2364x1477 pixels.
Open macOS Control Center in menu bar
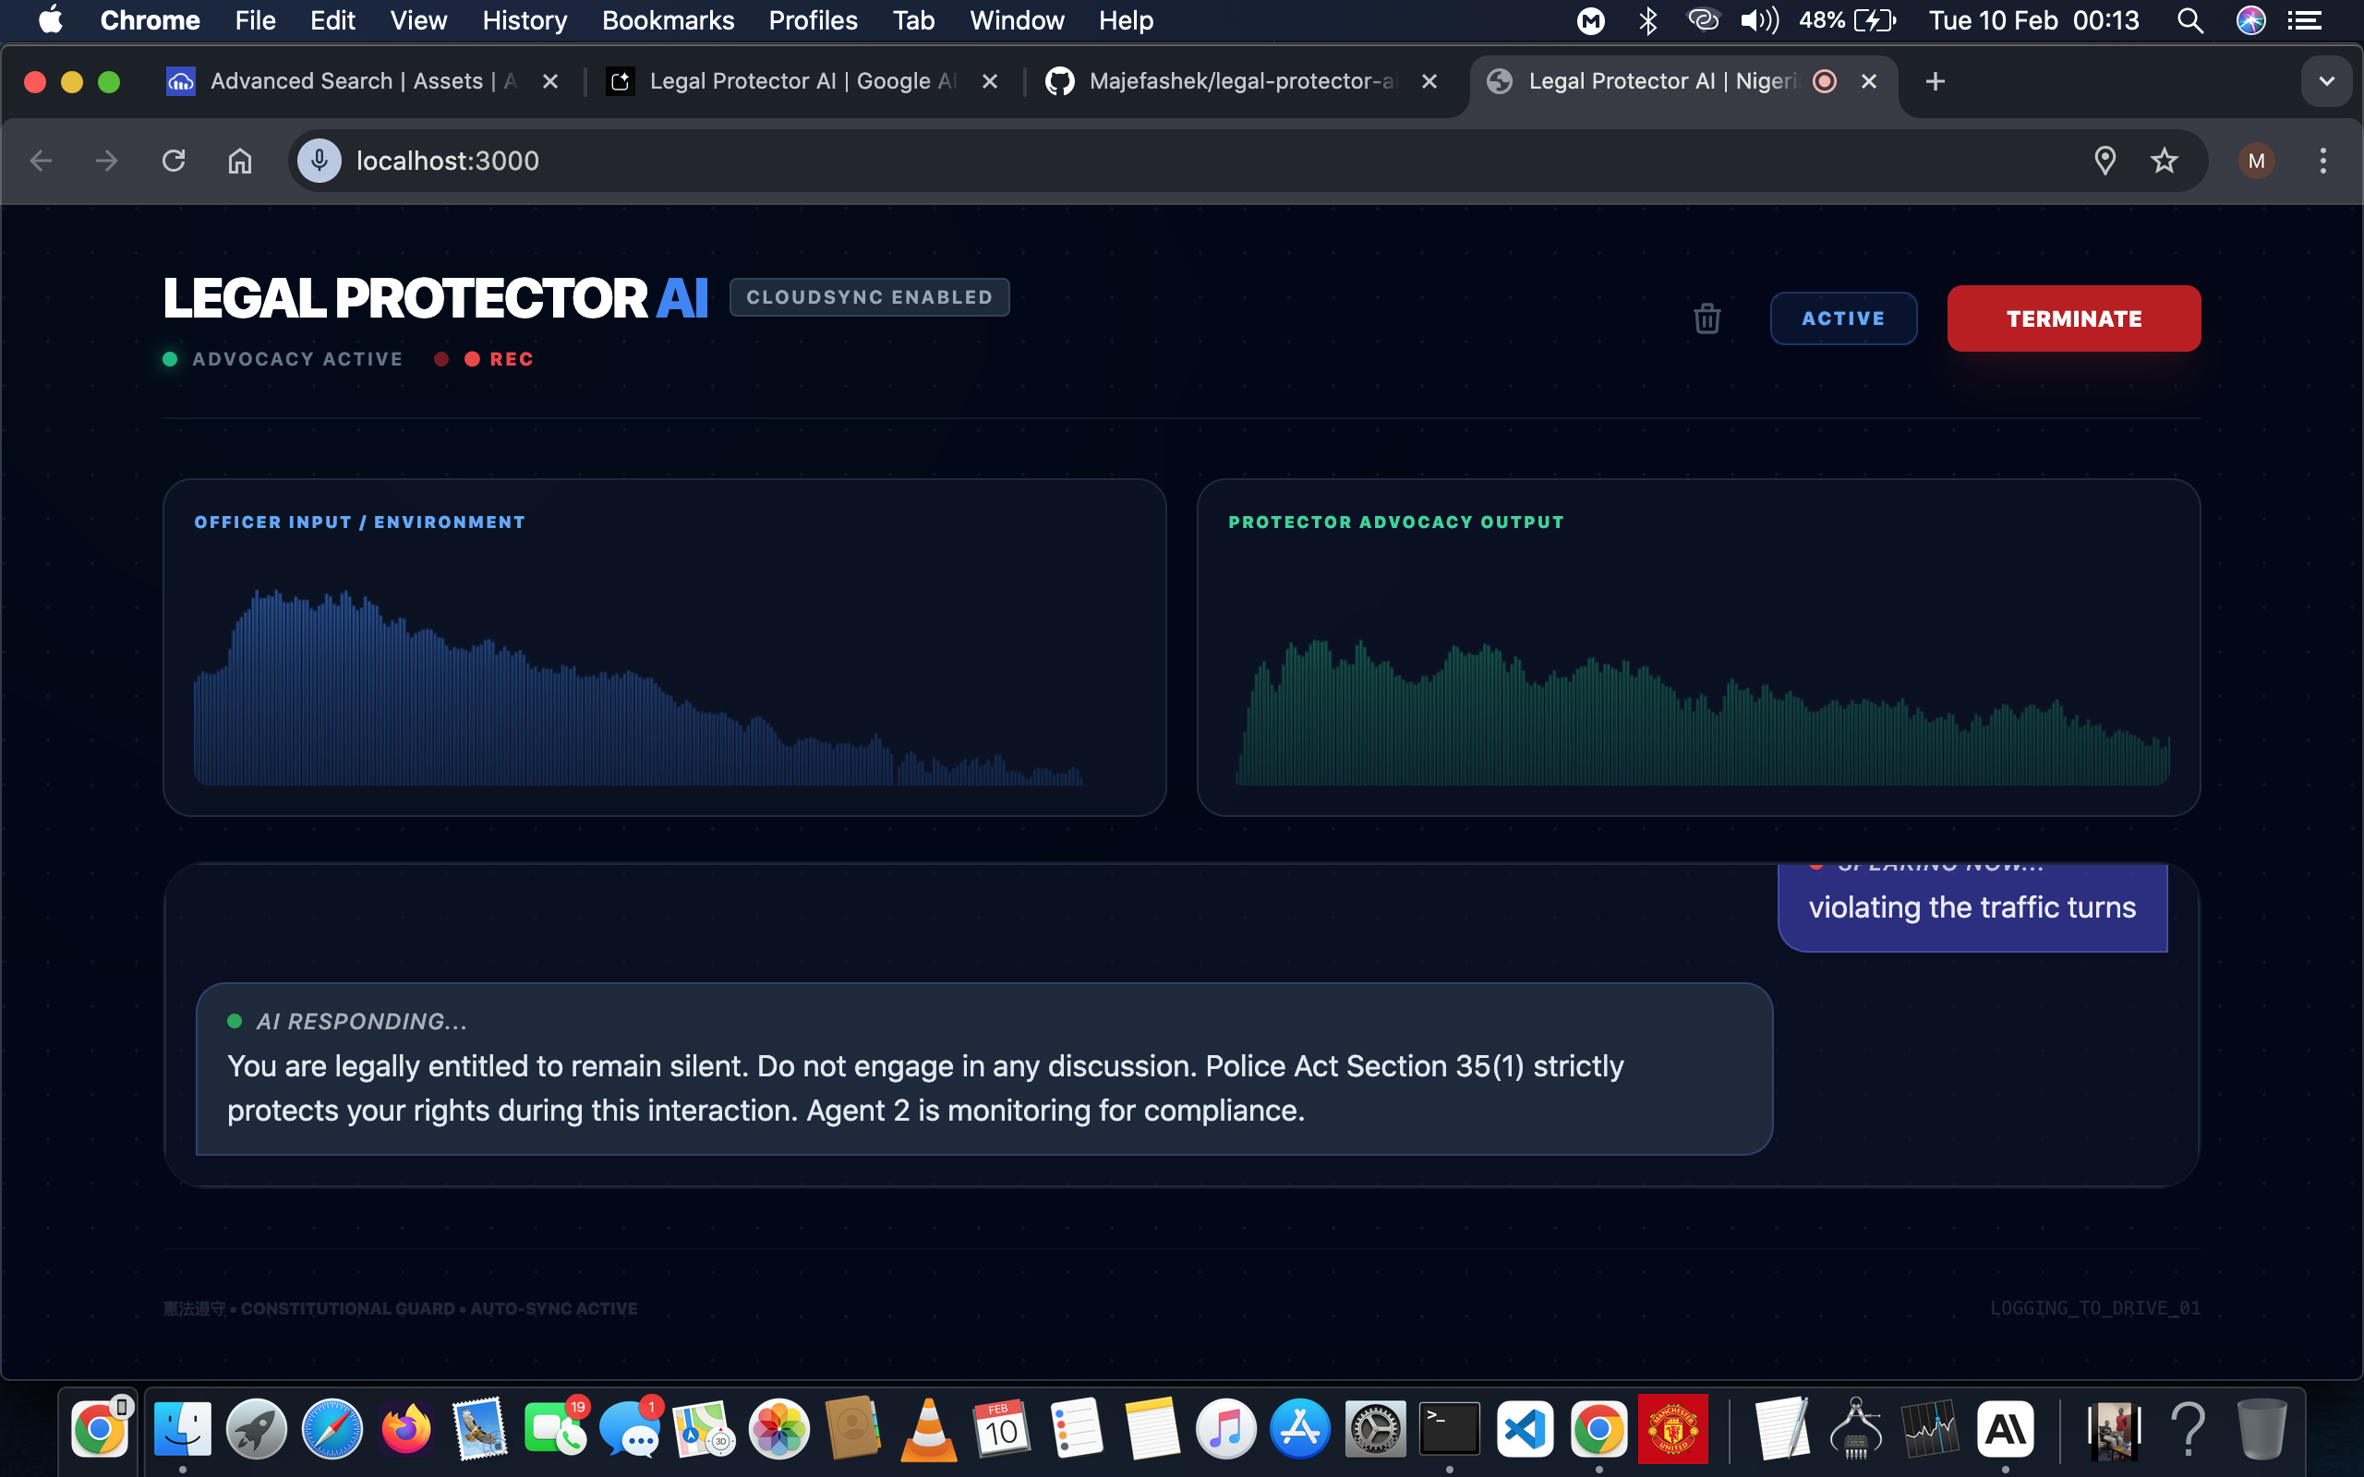click(2304, 20)
